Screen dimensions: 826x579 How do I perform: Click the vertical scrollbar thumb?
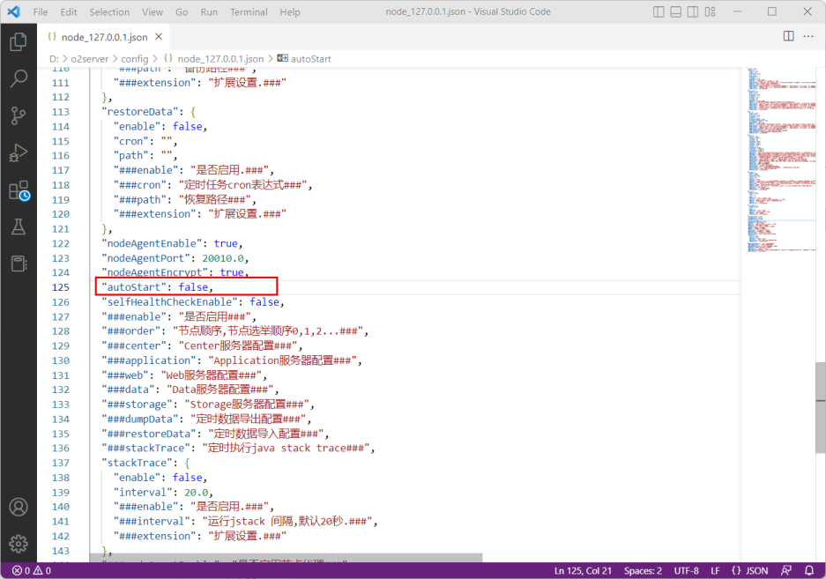tap(820, 393)
